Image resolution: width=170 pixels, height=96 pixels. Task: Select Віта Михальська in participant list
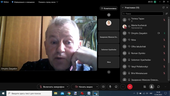pyautogui.click(x=144, y=73)
